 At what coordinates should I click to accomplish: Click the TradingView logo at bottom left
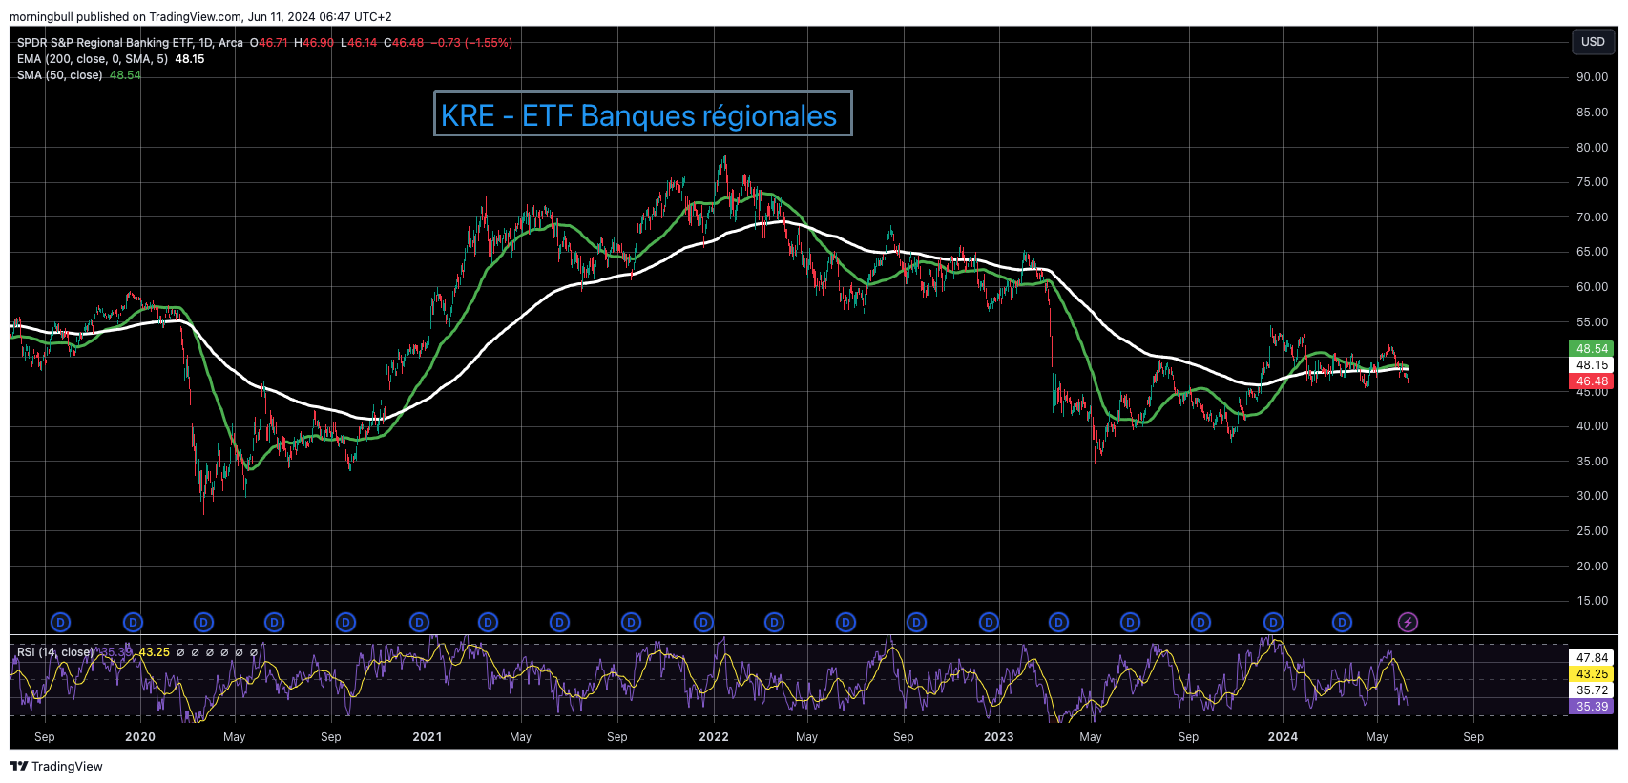[x=56, y=766]
